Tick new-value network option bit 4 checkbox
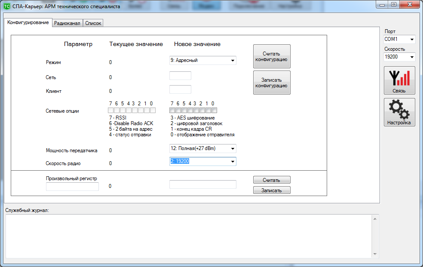423x267 pixels. tap(190, 110)
